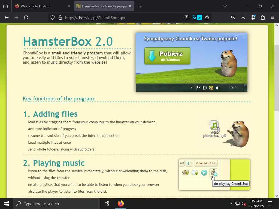The image size is (279, 209).
Task: Click 'send whole folders, along with subfolders'
Action: click(x=61, y=149)
